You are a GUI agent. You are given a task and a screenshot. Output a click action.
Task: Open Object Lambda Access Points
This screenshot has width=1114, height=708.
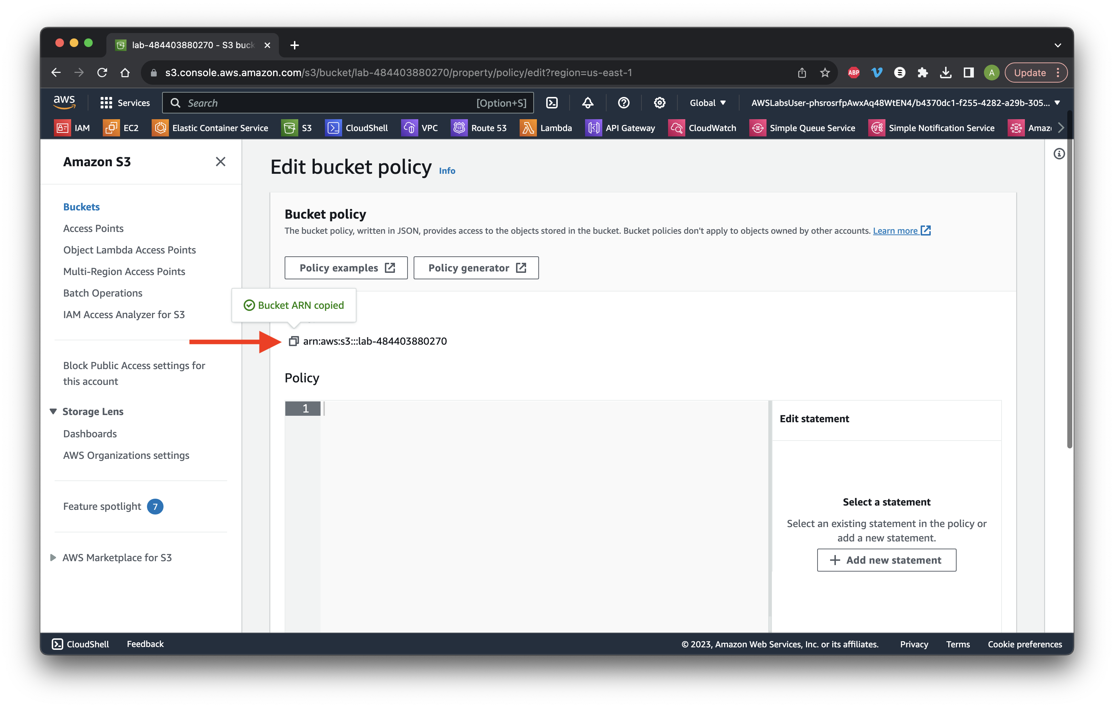[129, 250]
